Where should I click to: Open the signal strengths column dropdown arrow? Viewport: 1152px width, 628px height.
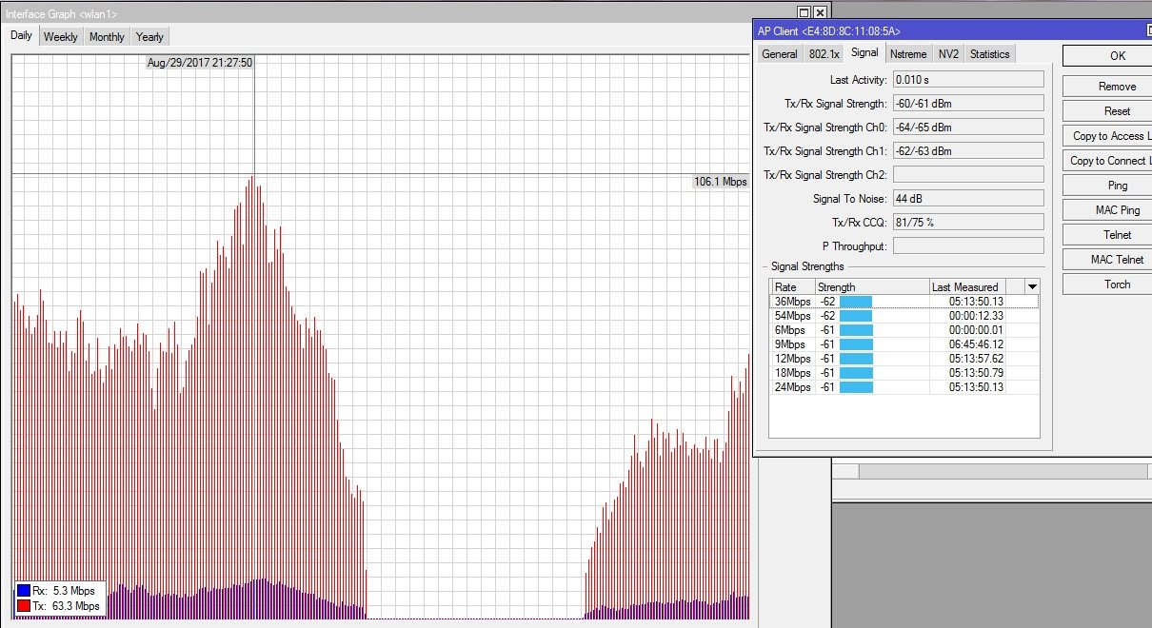[x=1031, y=286]
